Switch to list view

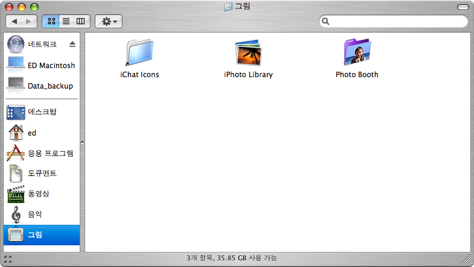tap(66, 21)
